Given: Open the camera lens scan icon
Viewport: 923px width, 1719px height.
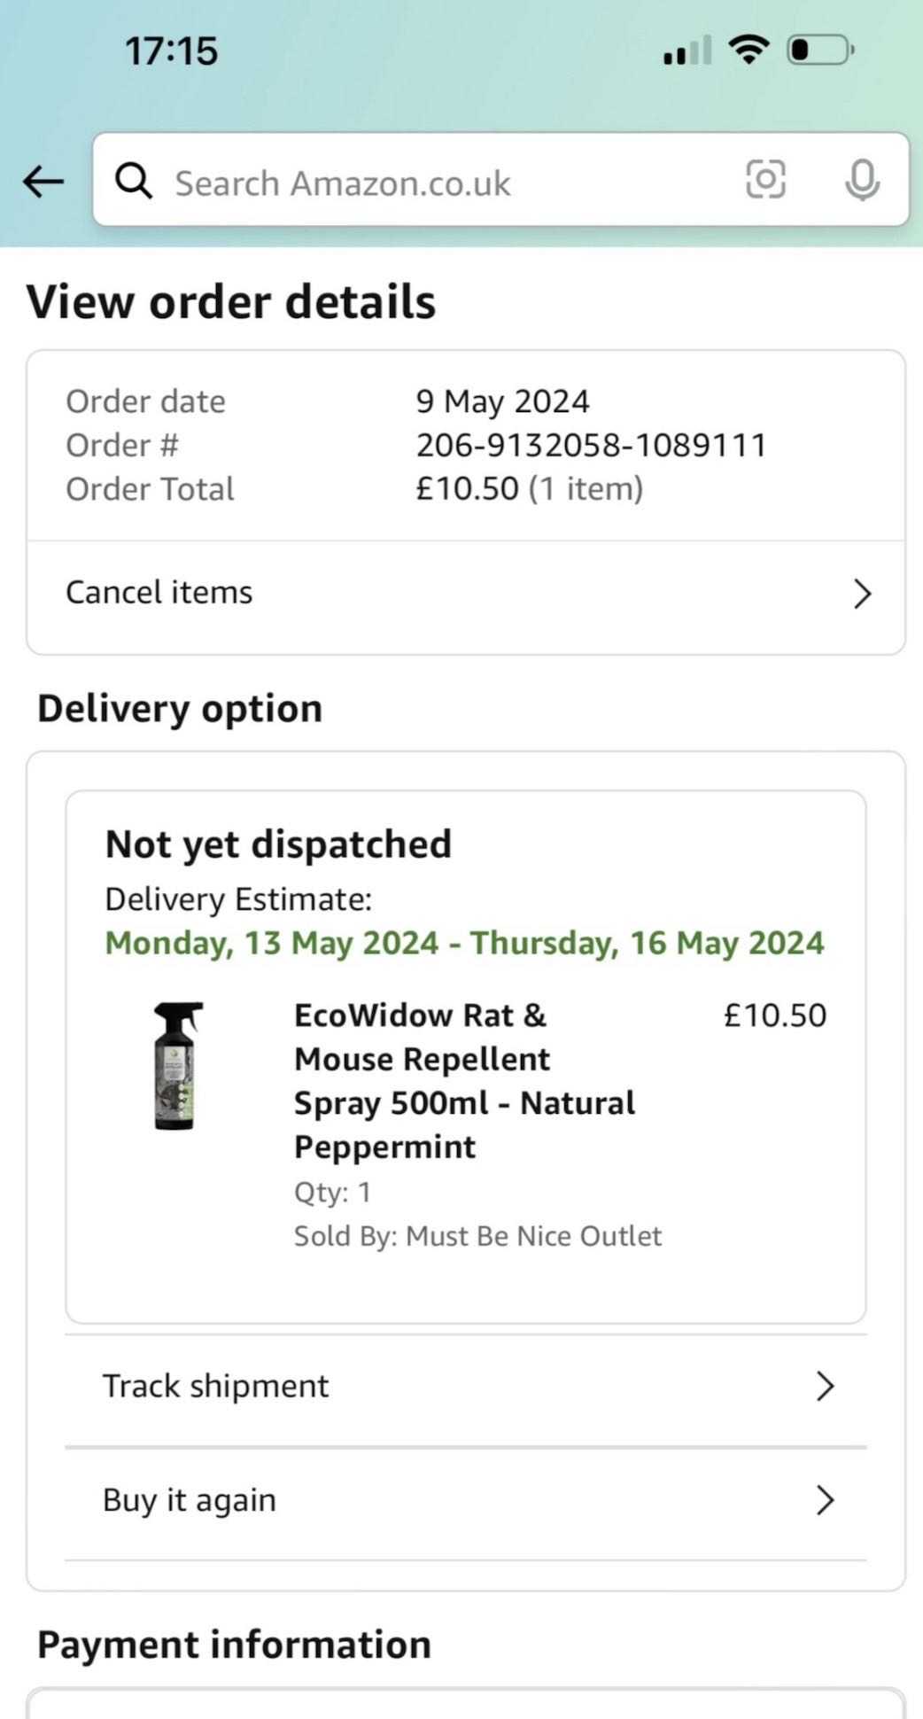Looking at the screenshot, I should click(x=765, y=180).
